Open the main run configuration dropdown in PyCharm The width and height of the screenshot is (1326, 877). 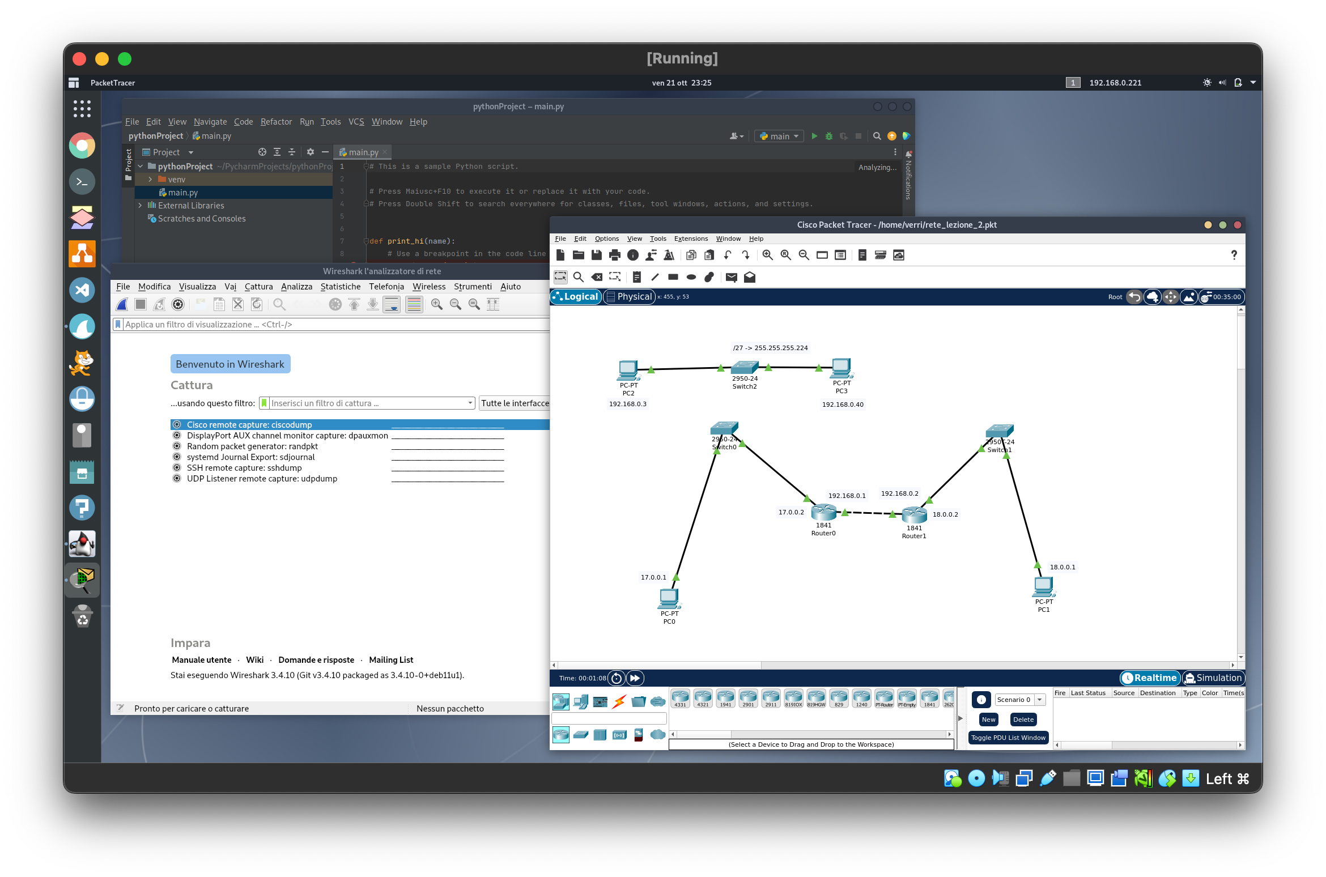click(779, 136)
